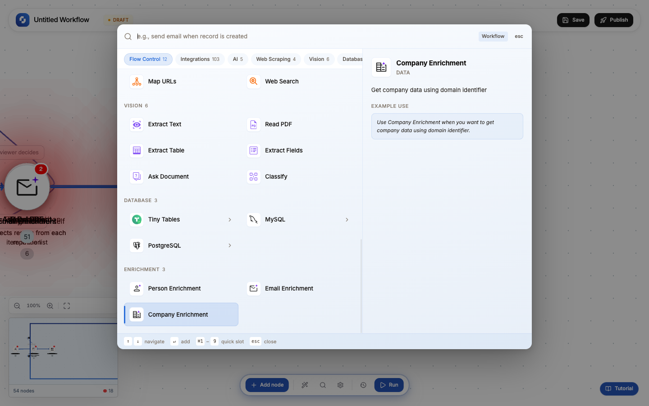Choose the Person Enrichment icon
Viewport: 649px width, 406px height.
coord(137,289)
